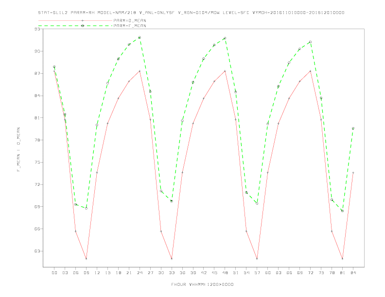This screenshot has width=385, height=297.
Task: Click x-axis tick label 15
Action: click(107, 273)
